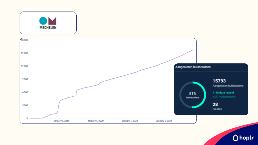Click the 9 000 y-axis label
The height and width of the screenshot is (145, 258).
(x=25, y=79)
